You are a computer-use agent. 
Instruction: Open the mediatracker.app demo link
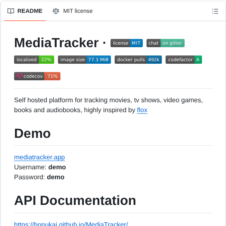point(39,157)
